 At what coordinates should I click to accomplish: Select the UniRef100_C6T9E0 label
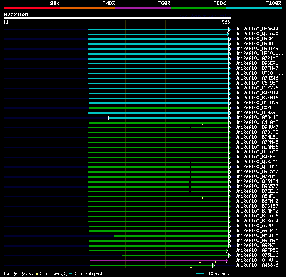tap(257, 83)
